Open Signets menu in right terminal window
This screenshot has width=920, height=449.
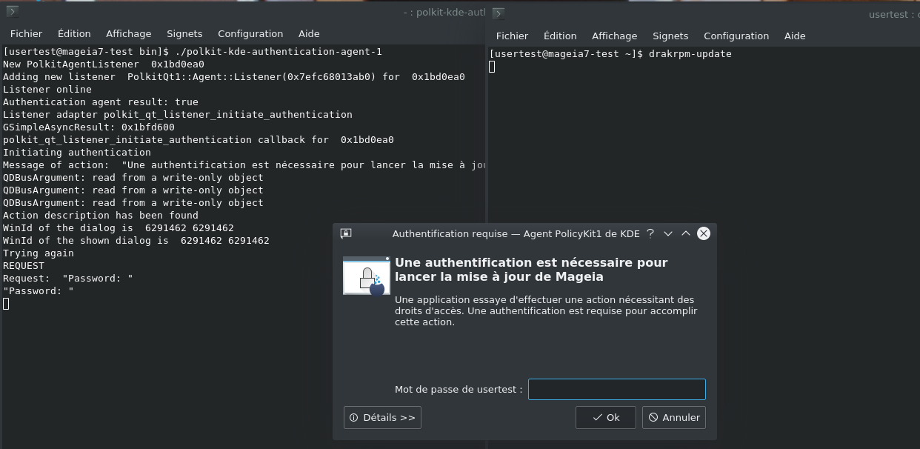point(670,36)
